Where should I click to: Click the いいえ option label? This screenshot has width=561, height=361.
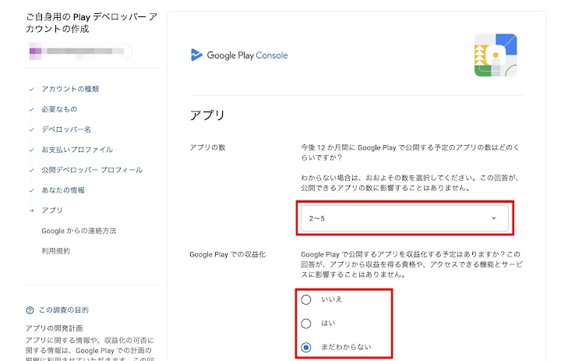[x=332, y=299]
